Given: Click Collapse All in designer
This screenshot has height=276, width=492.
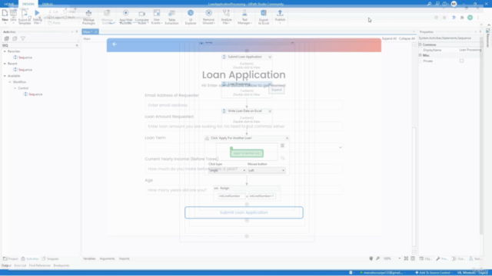Looking at the screenshot, I should [407, 38].
